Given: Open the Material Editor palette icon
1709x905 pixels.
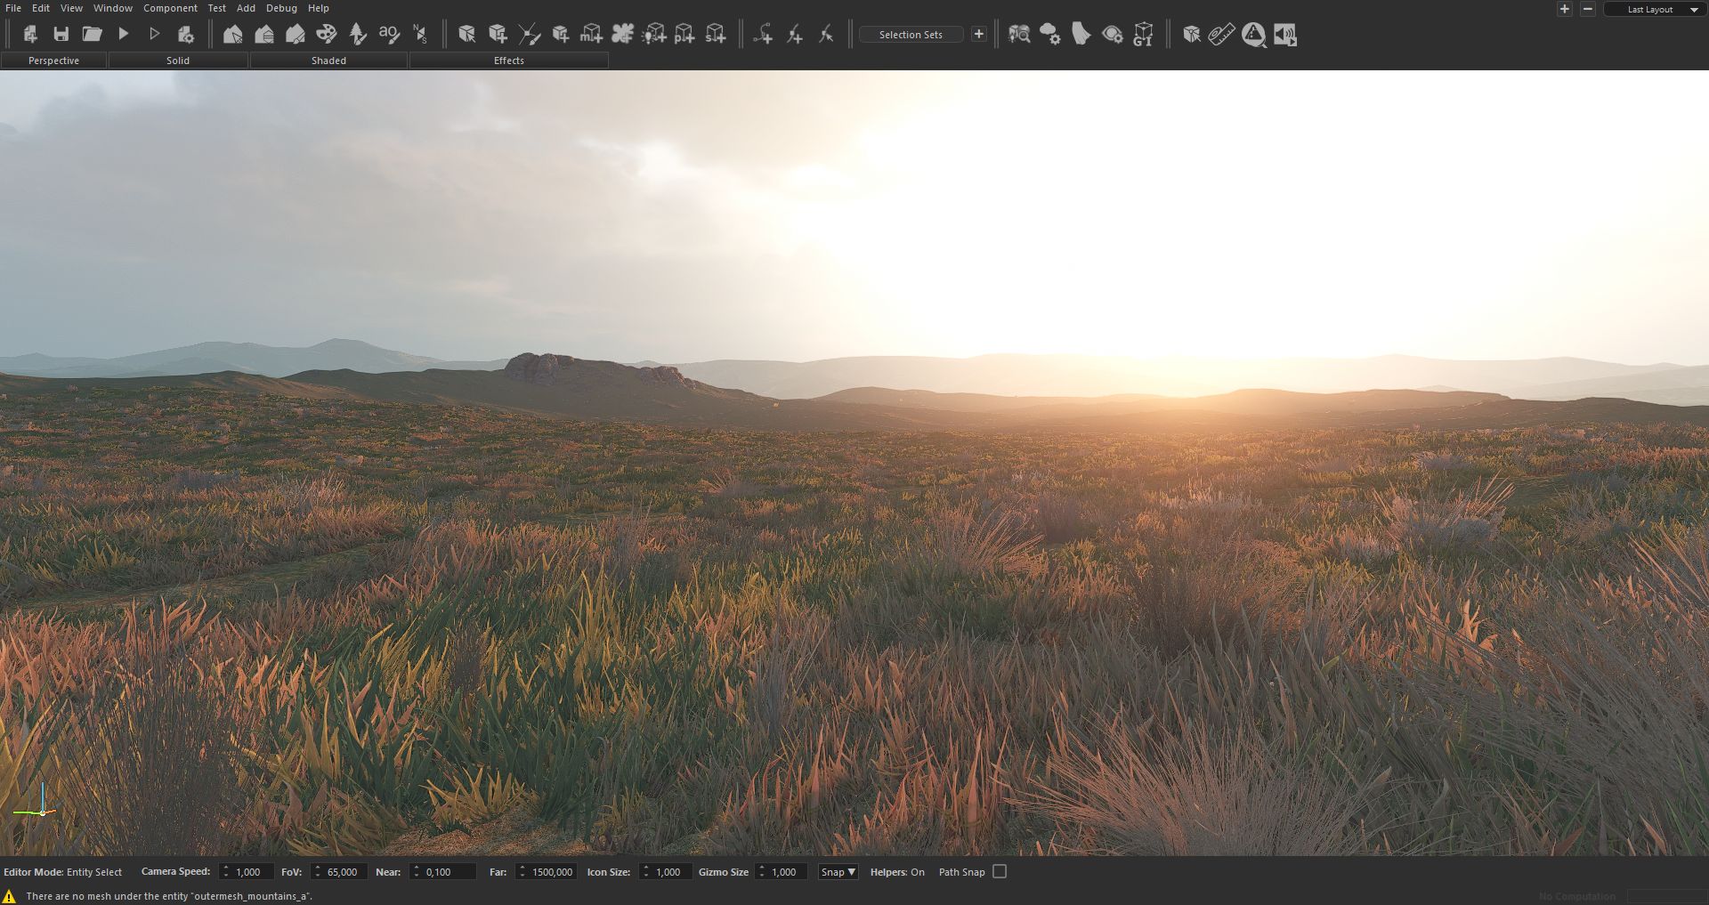Looking at the screenshot, I should tap(328, 34).
